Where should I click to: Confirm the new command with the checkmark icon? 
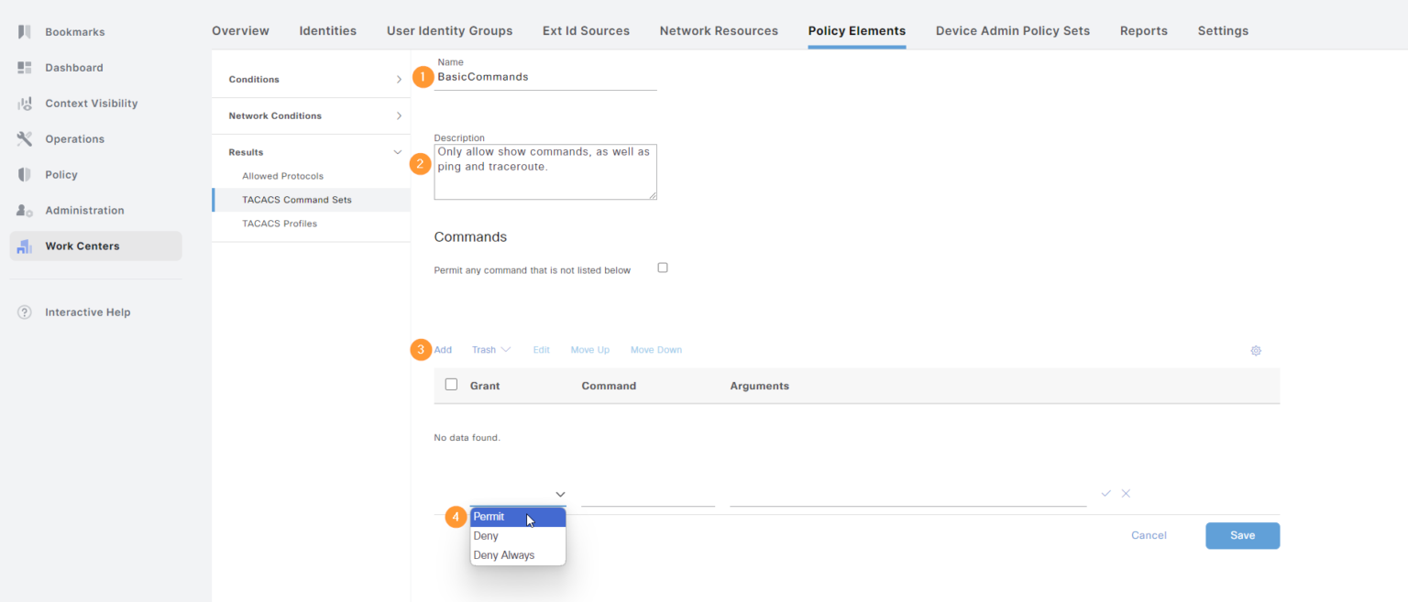click(1105, 493)
